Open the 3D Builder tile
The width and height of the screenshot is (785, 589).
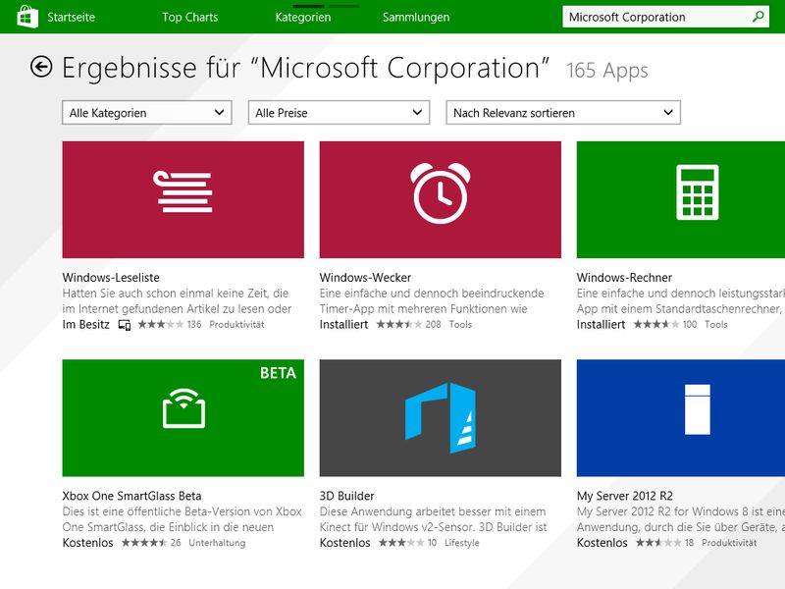[x=440, y=418]
